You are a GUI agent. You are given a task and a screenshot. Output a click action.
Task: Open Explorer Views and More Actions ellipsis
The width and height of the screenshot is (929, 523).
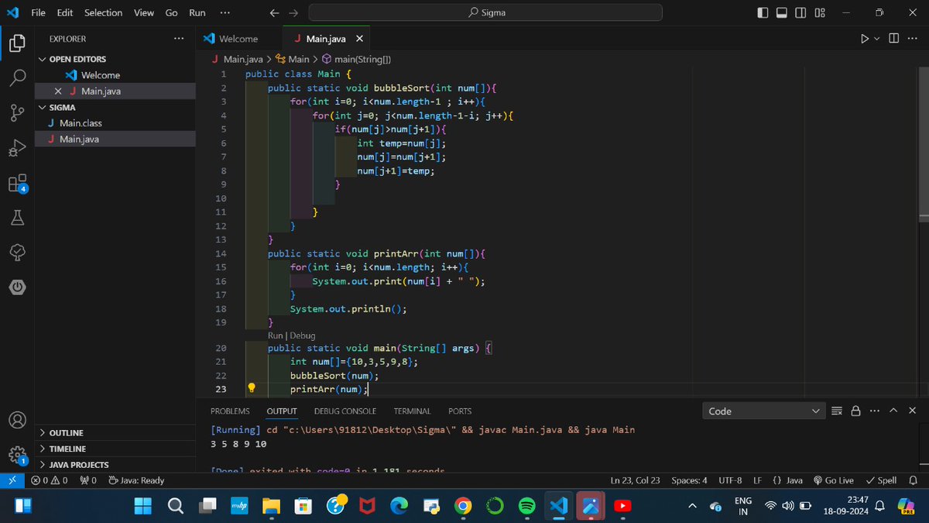[x=179, y=39]
